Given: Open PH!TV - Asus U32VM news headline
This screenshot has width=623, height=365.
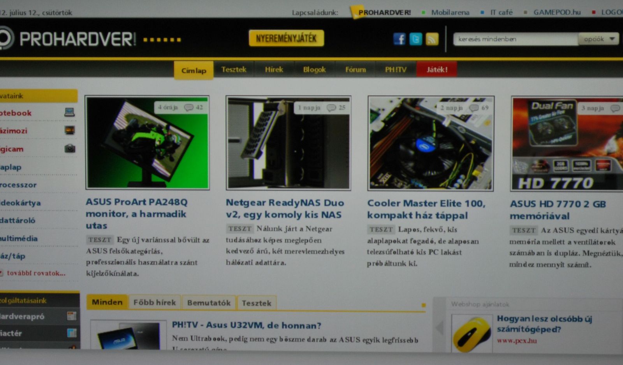Looking at the screenshot, I should 246,325.
